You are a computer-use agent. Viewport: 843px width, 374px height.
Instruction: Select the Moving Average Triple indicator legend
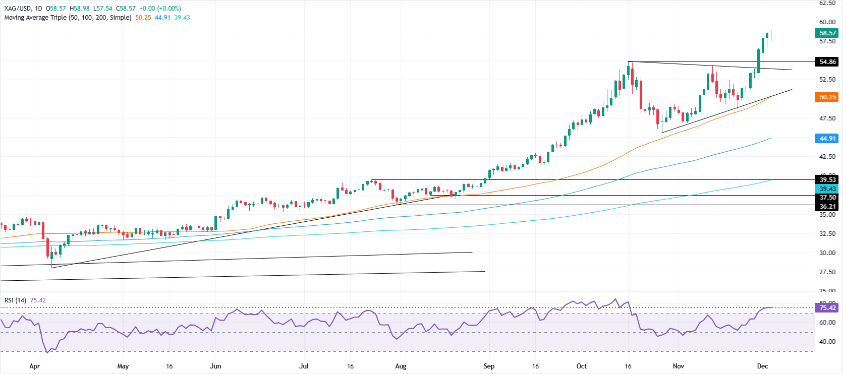[68, 18]
